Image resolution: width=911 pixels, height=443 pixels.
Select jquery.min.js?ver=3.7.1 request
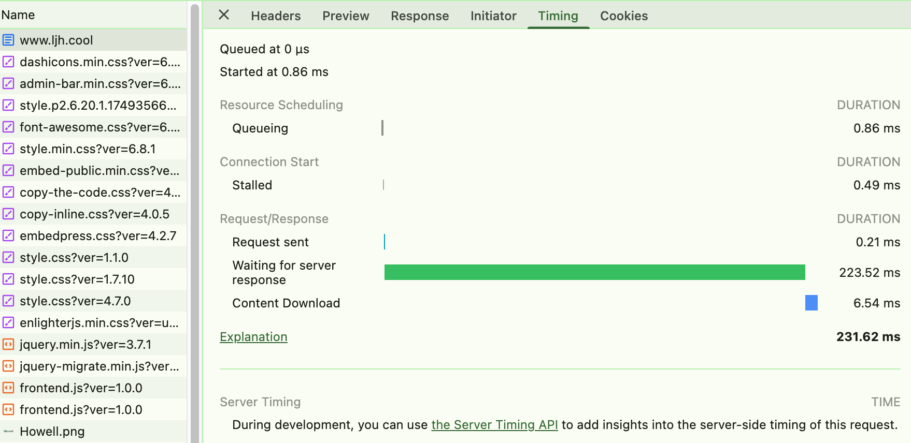pos(93,344)
